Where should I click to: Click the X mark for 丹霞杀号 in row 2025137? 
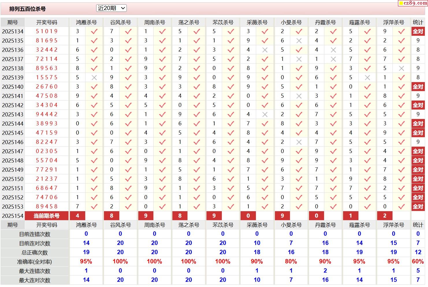333,59
